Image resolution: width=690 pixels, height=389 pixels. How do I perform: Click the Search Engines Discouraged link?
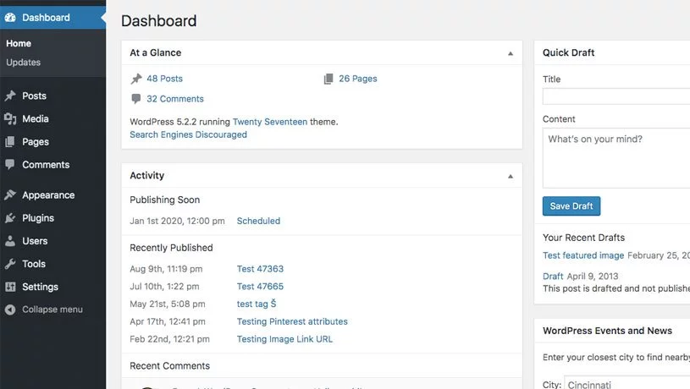click(188, 134)
